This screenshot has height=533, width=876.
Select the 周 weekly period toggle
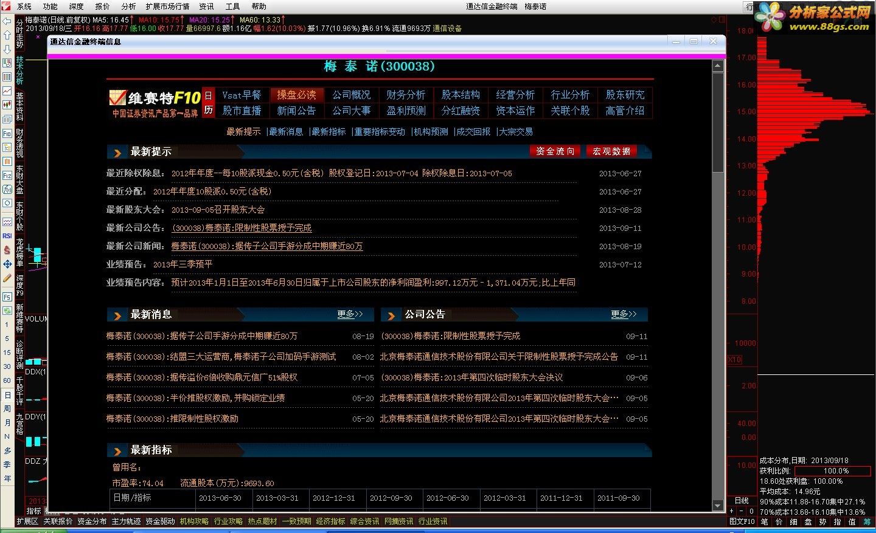[x=7, y=409]
